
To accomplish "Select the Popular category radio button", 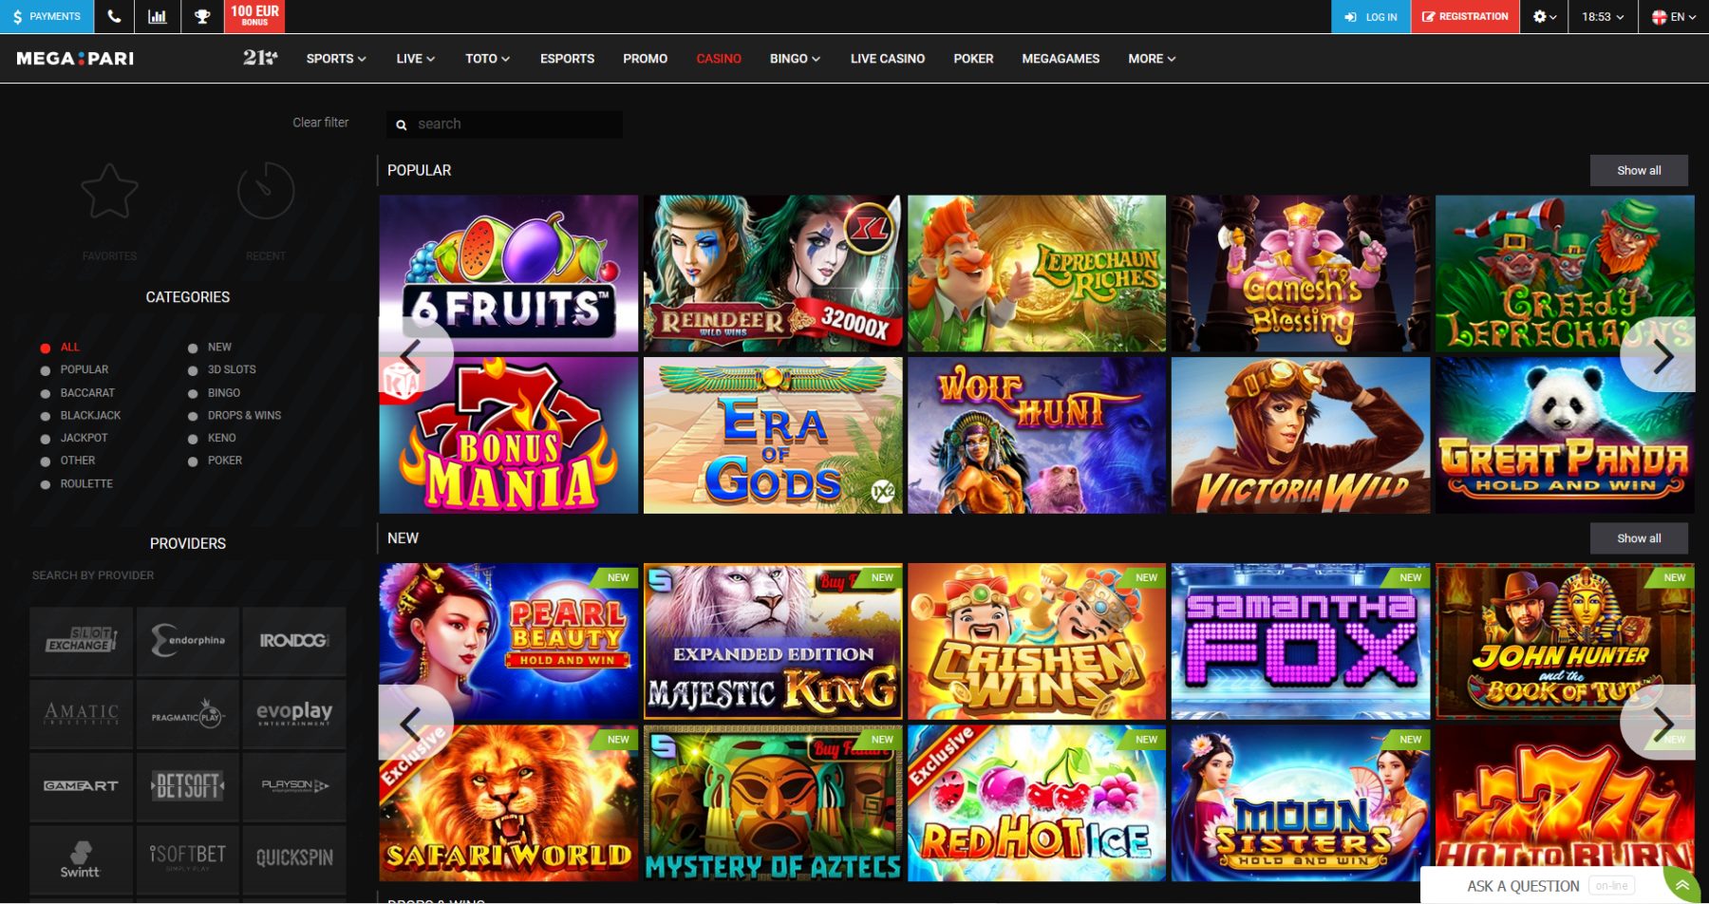I will tap(45, 370).
